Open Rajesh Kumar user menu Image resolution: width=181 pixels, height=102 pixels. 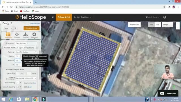coord(152,17)
